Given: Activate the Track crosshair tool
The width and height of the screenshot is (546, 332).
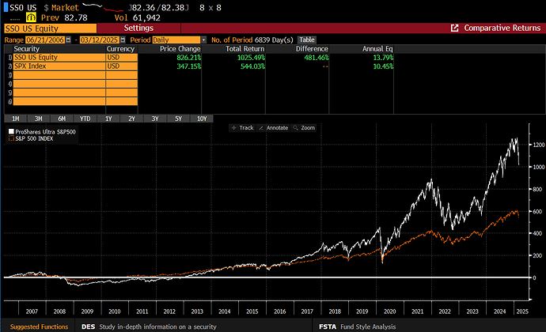Looking at the screenshot, I should point(243,127).
